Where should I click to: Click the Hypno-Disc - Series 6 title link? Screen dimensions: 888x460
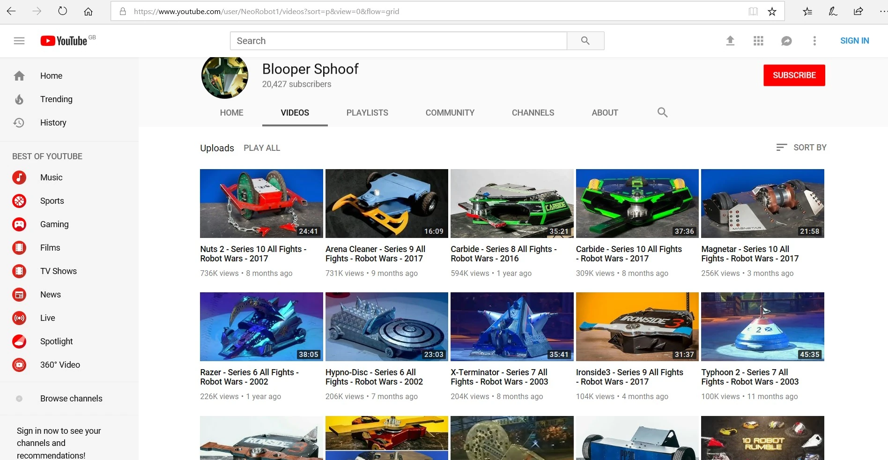click(374, 377)
